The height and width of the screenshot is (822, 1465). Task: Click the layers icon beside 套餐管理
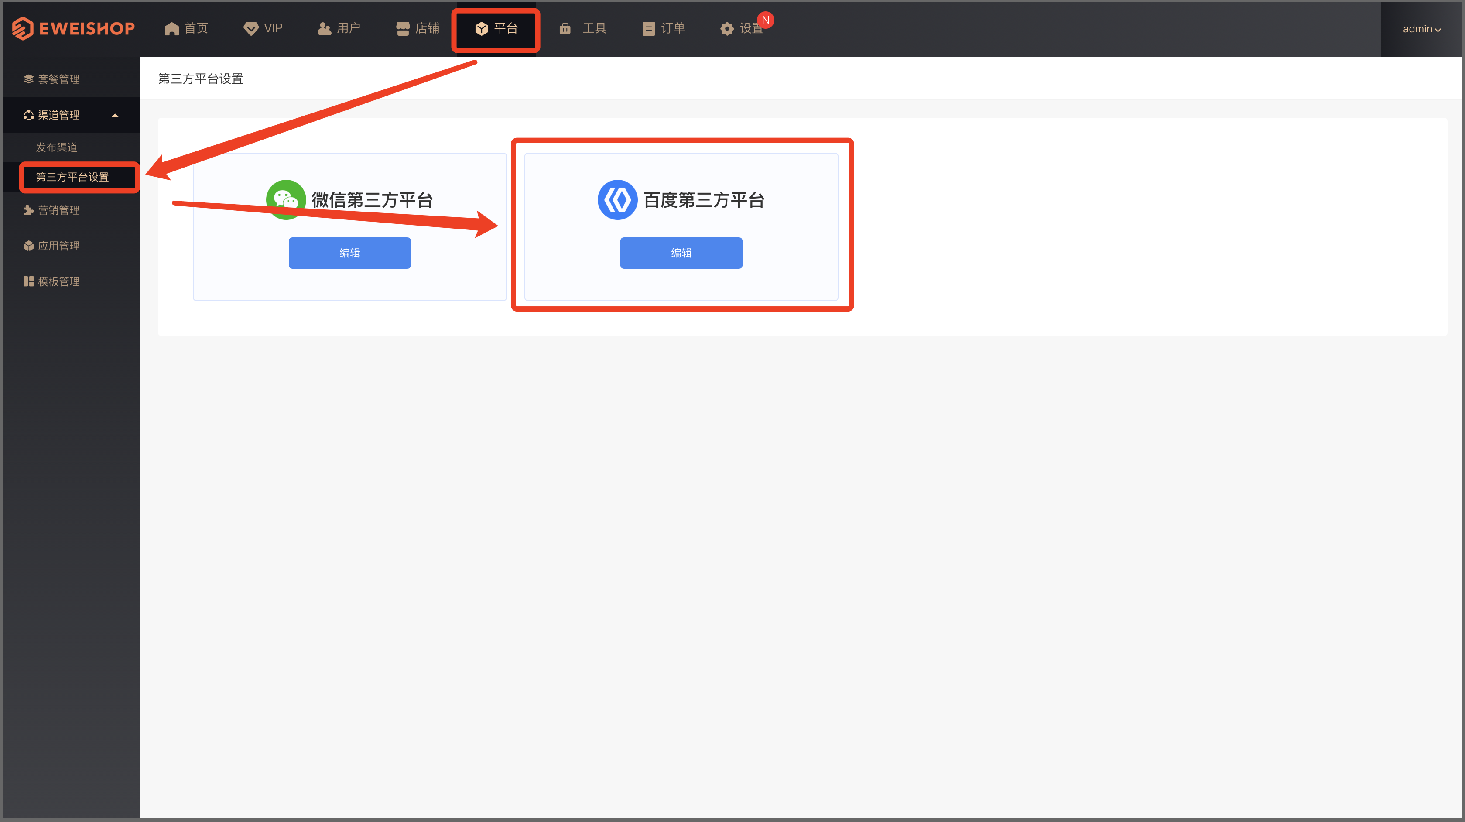[x=28, y=79]
